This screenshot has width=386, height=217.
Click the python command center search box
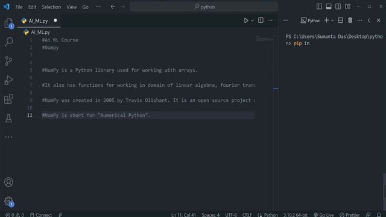click(204, 7)
